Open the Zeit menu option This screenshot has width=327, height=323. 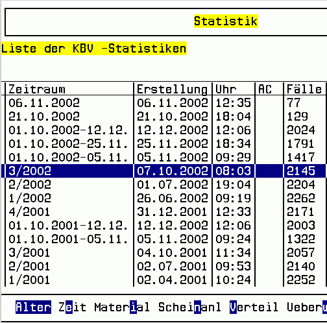73,307
